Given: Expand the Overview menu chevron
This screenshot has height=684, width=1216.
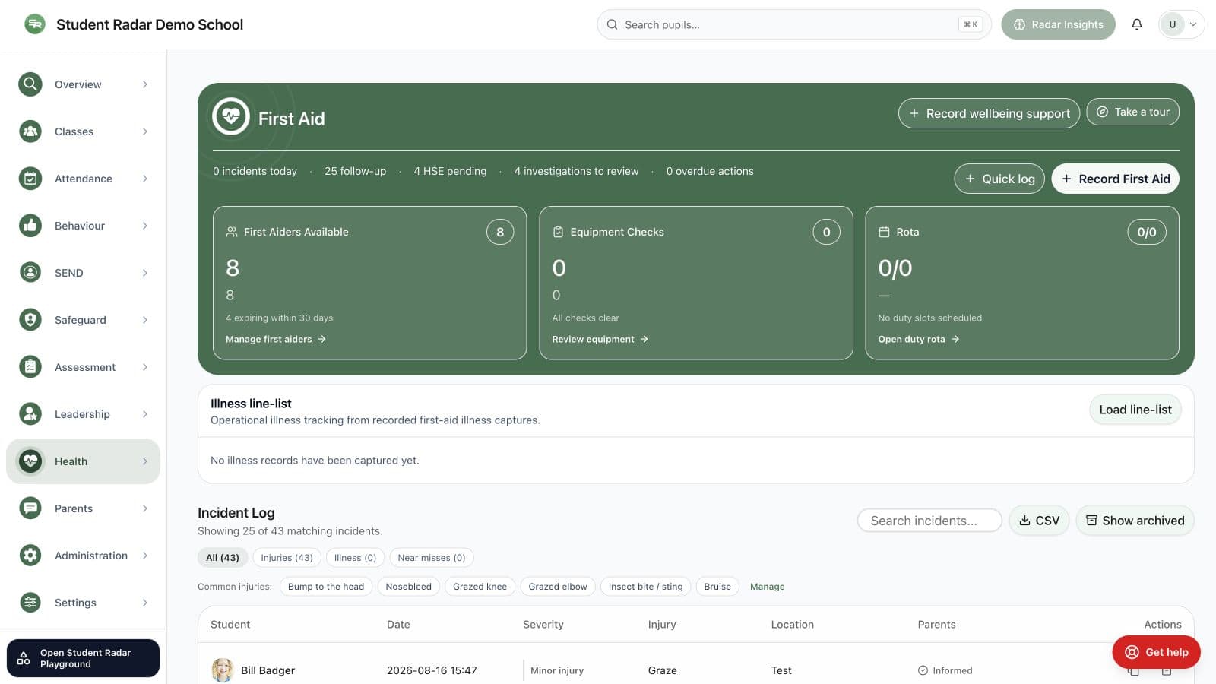Looking at the screenshot, I should [145, 84].
